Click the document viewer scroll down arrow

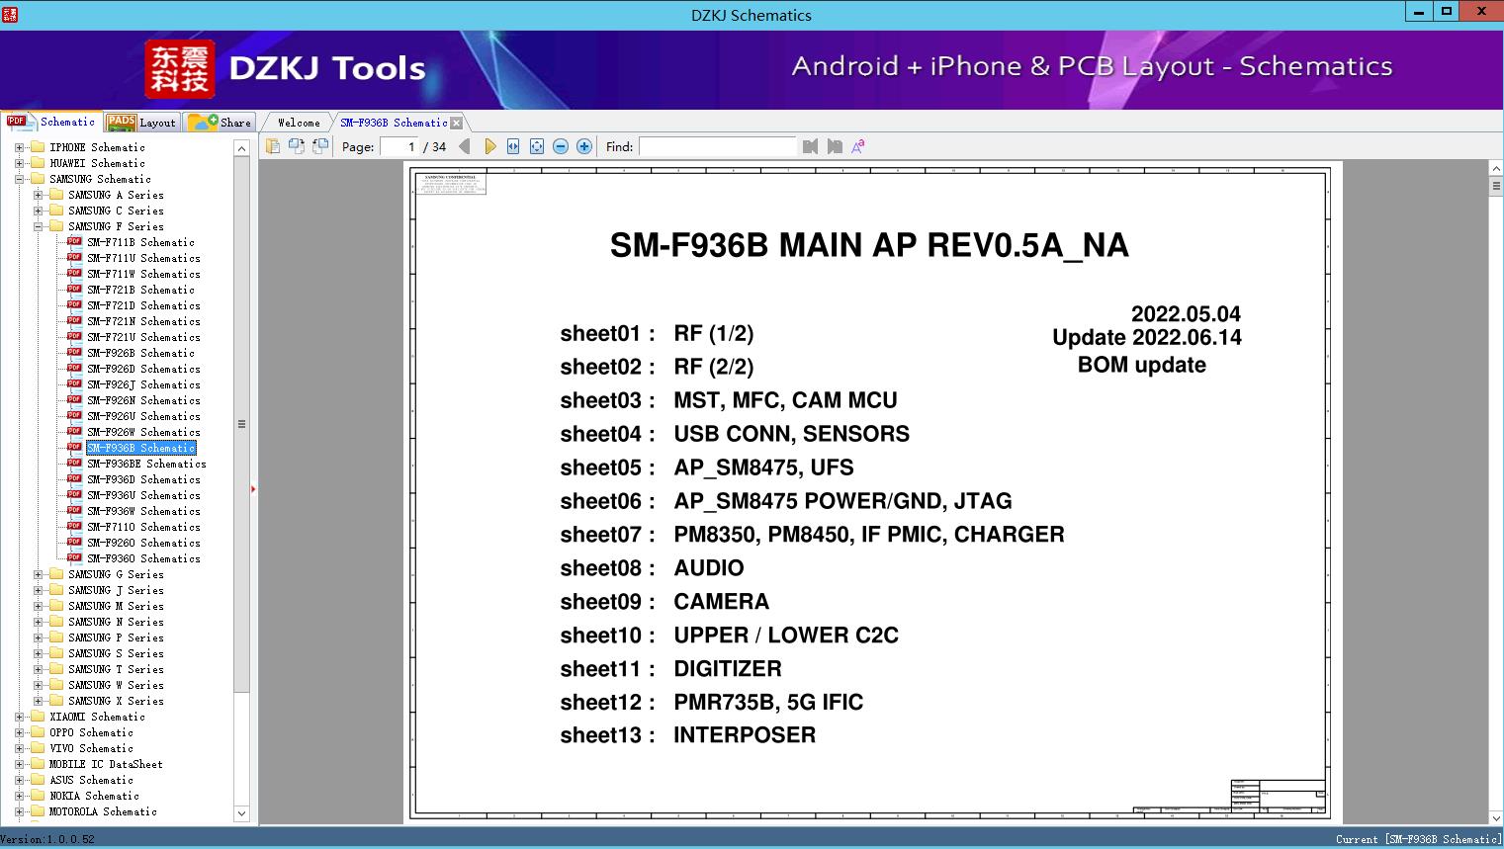click(1496, 817)
